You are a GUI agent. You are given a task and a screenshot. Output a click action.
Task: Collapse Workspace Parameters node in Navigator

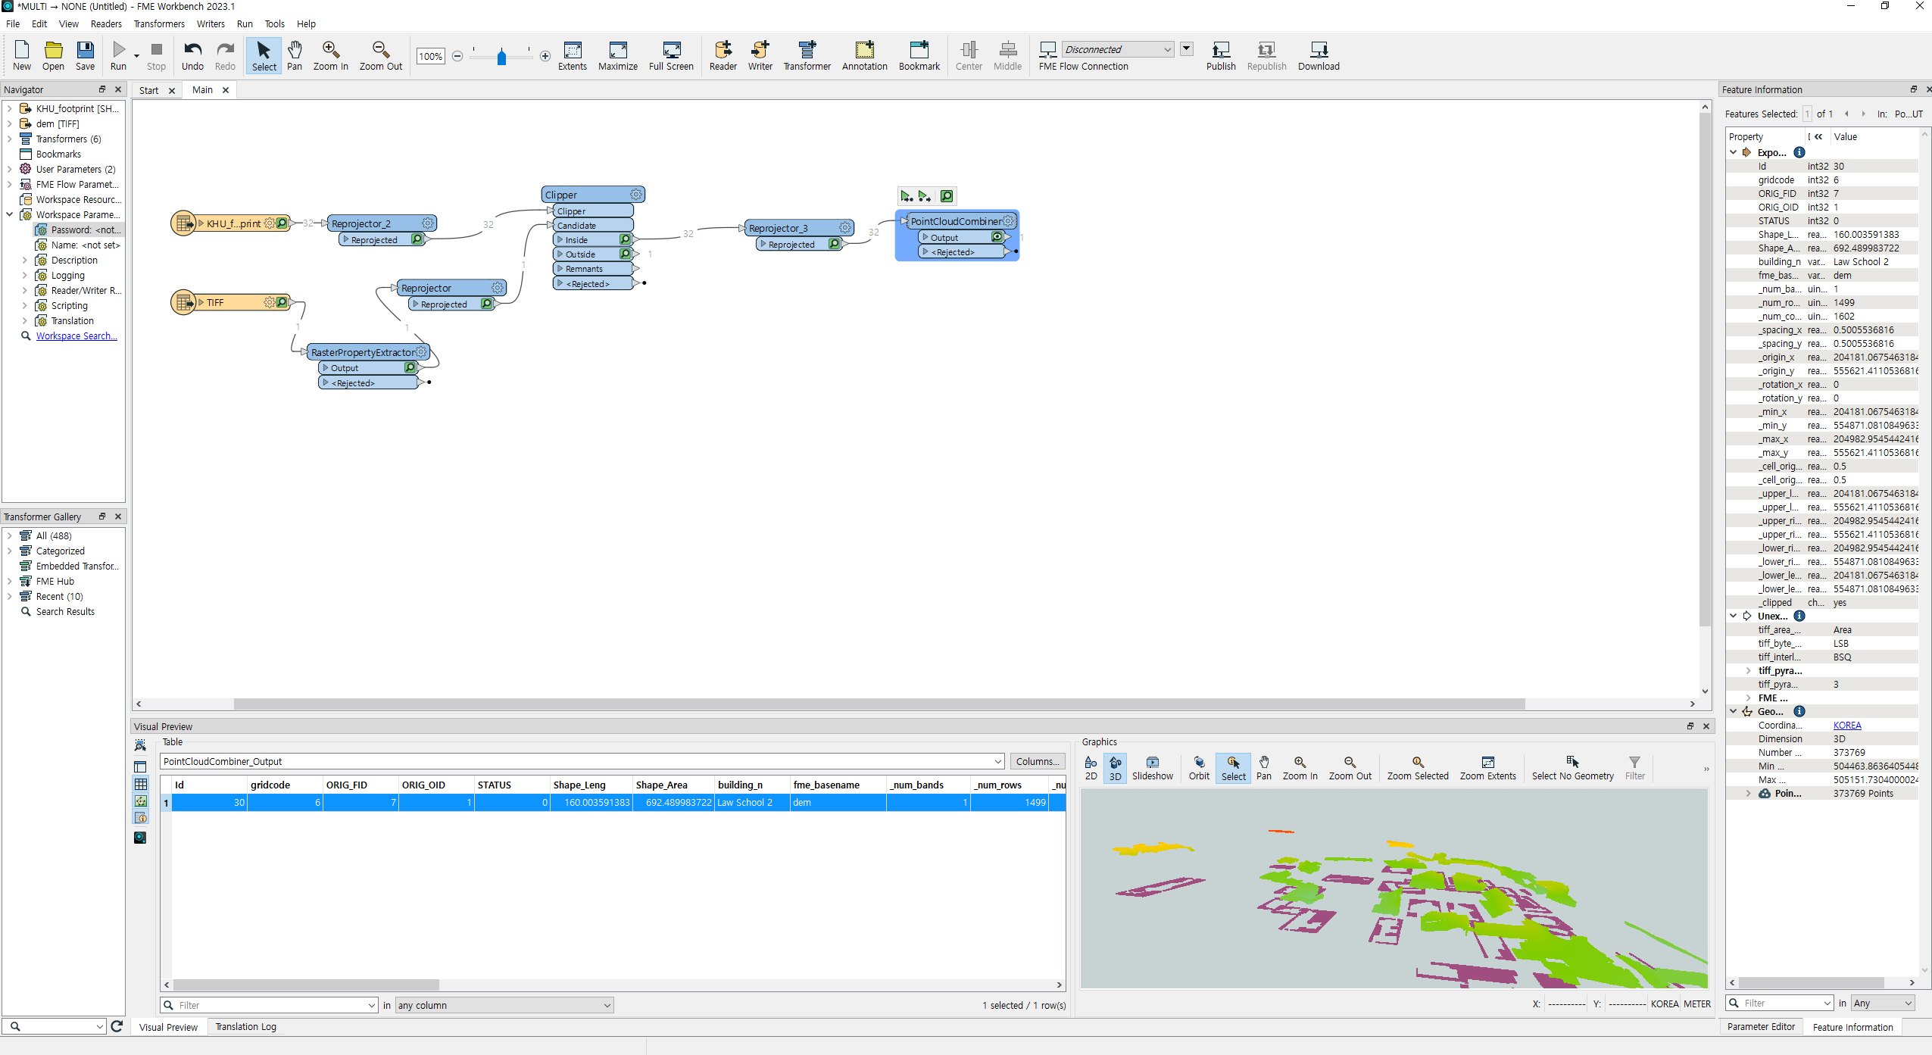(10, 214)
